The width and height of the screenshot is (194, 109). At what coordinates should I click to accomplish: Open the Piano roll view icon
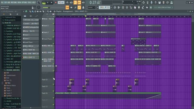point(119,8)
